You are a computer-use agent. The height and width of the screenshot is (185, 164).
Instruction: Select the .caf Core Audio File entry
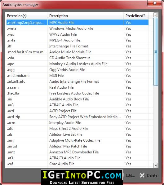(x=78, y=164)
